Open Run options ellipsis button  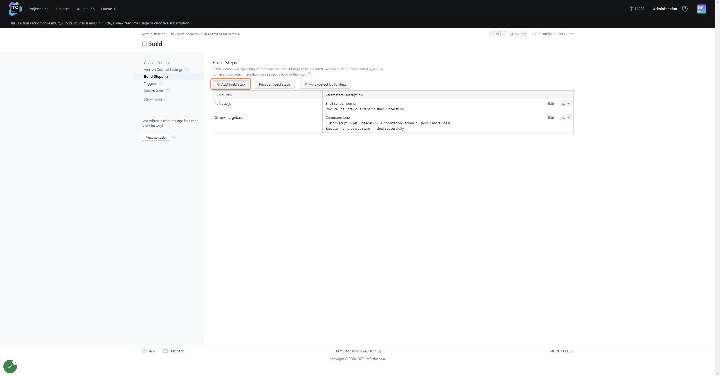tap(503, 34)
